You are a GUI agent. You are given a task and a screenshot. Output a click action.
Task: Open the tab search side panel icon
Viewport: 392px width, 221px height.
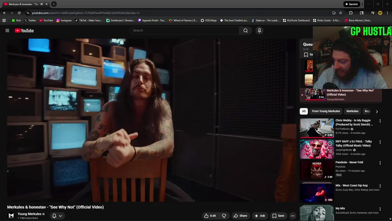[x=362, y=13]
